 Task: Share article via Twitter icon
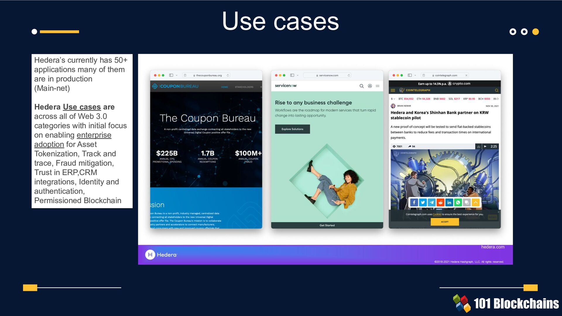423,202
